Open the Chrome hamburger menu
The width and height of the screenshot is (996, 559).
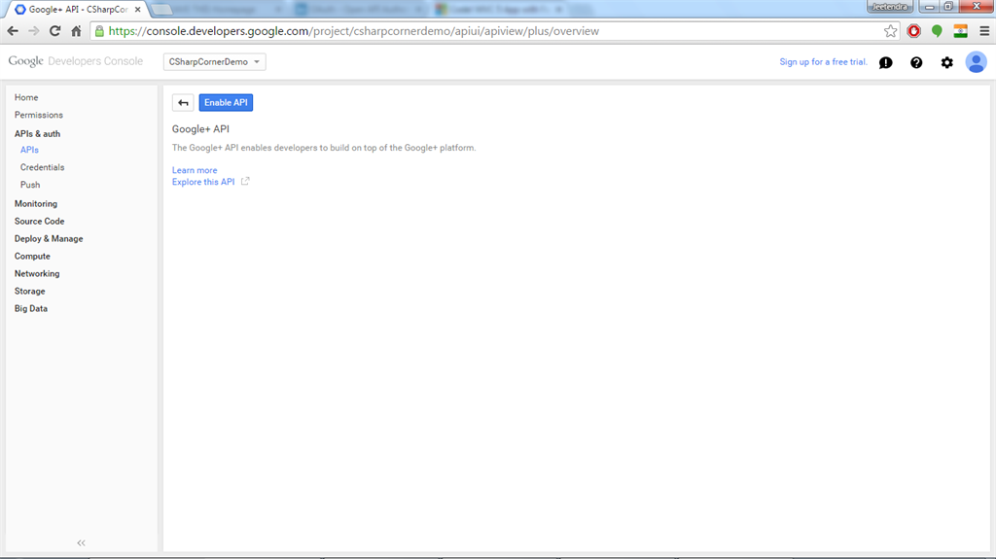984,31
